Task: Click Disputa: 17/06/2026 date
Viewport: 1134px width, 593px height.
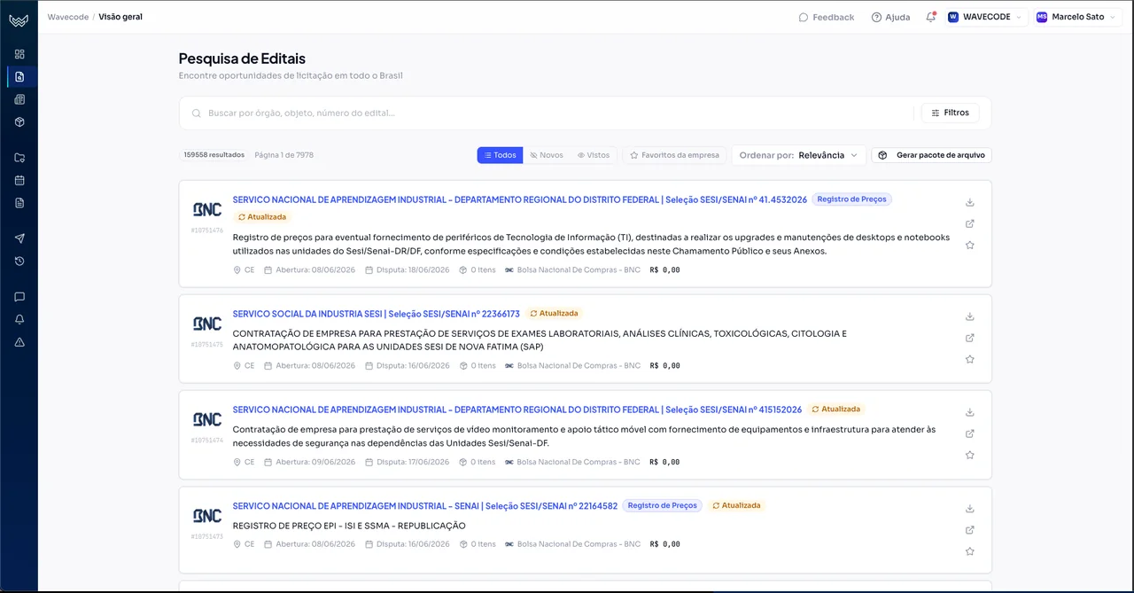Action: point(408,462)
